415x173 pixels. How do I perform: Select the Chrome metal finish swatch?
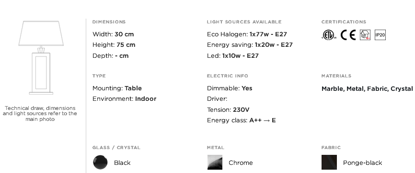tap(215, 162)
